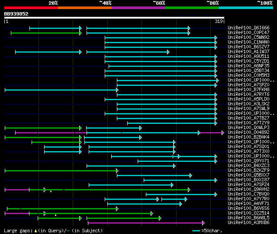Screen dimensions: 277x234
Task: Select the UniRef100_A7T2Y9 label
Action: pyautogui.click(x=248, y=123)
